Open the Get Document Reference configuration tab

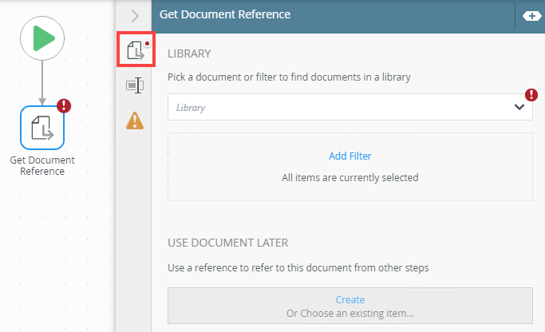point(135,50)
